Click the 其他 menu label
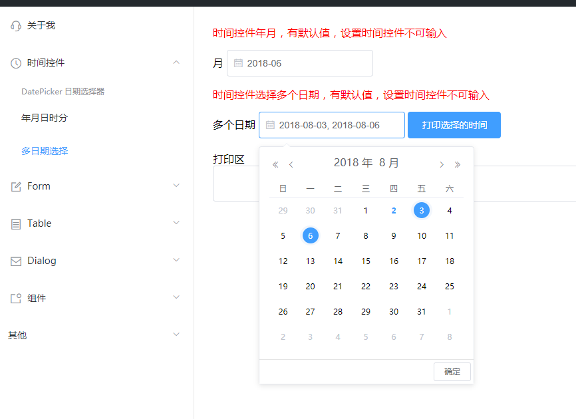The image size is (576, 419). pos(17,335)
